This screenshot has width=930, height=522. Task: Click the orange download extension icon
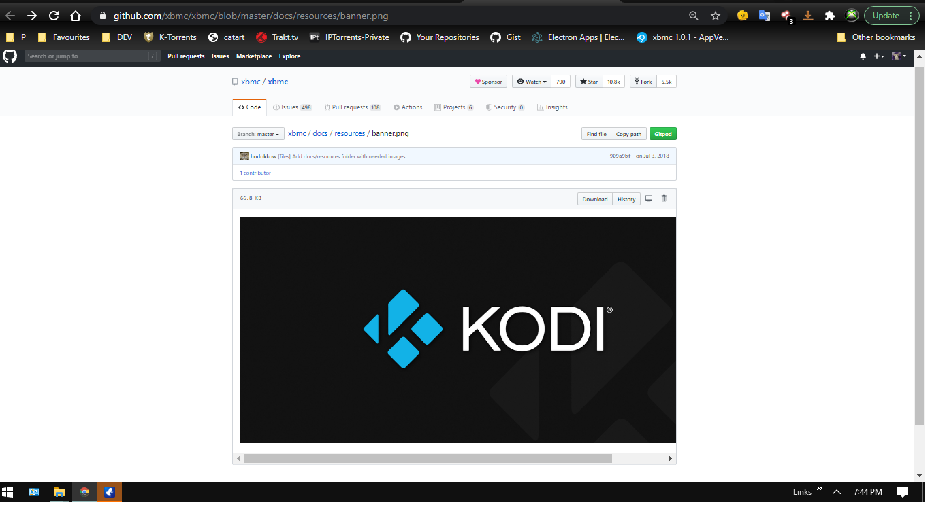808,16
